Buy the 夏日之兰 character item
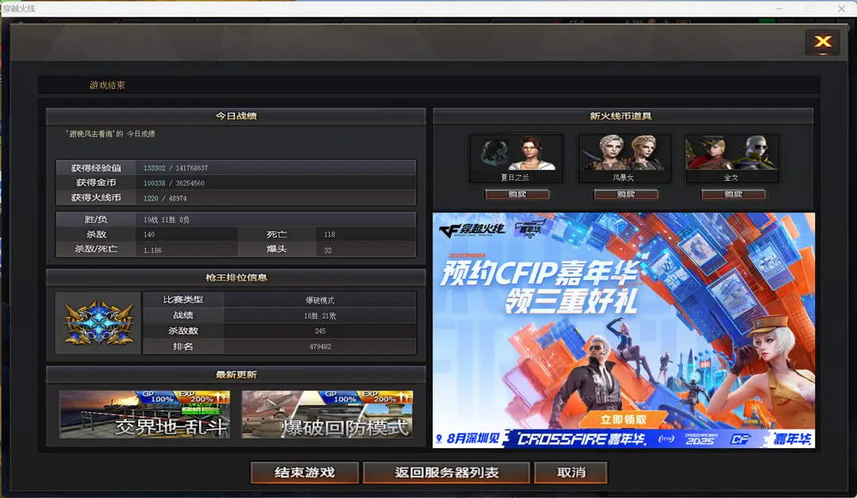Screen dimensions: 857x498 click(517, 194)
